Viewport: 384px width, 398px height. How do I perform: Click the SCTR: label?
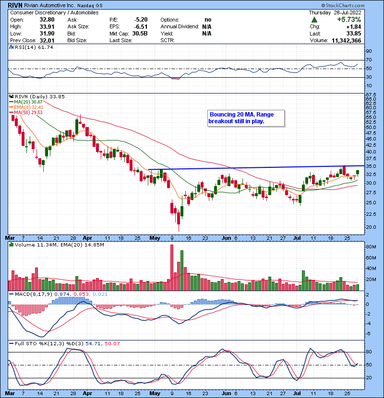click(x=168, y=40)
